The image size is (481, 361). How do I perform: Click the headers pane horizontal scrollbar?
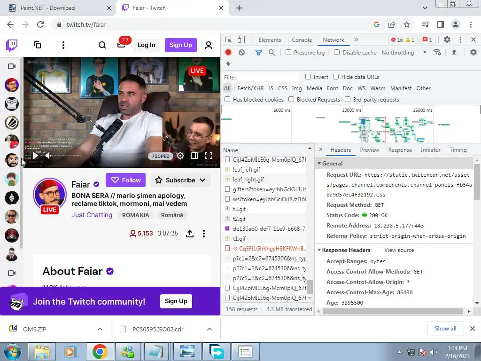pos(393,311)
